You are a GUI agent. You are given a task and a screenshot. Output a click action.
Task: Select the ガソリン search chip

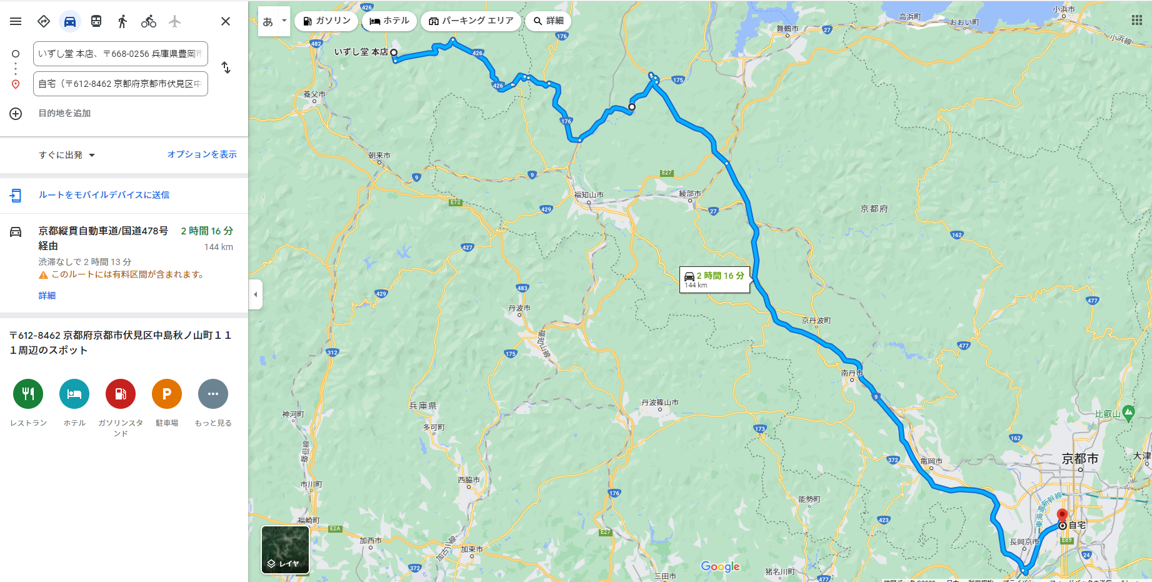(x=327, y=21)
